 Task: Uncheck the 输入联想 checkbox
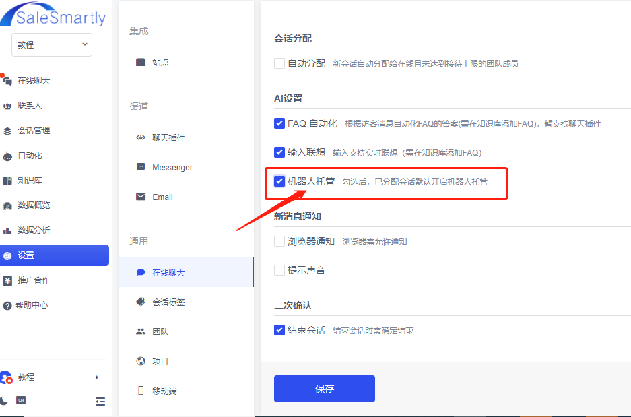click(x=279, y=152)
